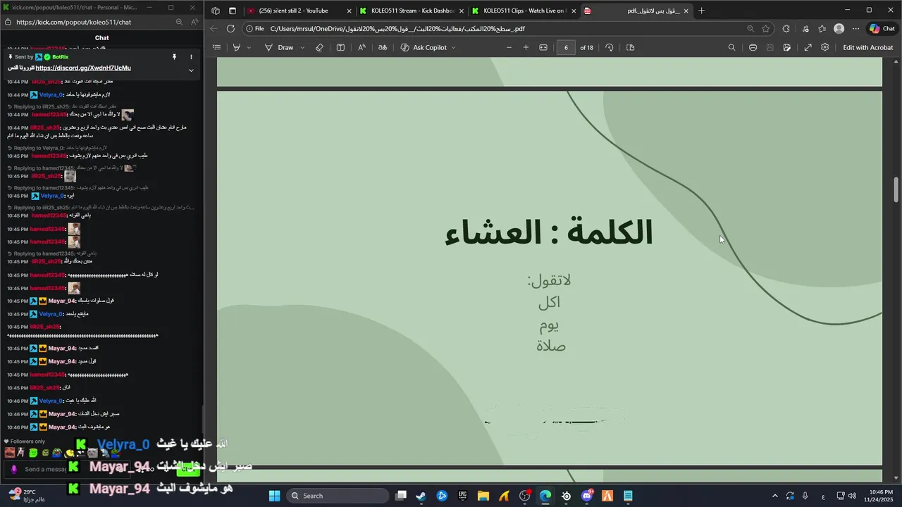This screenshot has width=902, height=507.
Task: Open the PDF table of contents icon
Action: [x=216, y=47]
